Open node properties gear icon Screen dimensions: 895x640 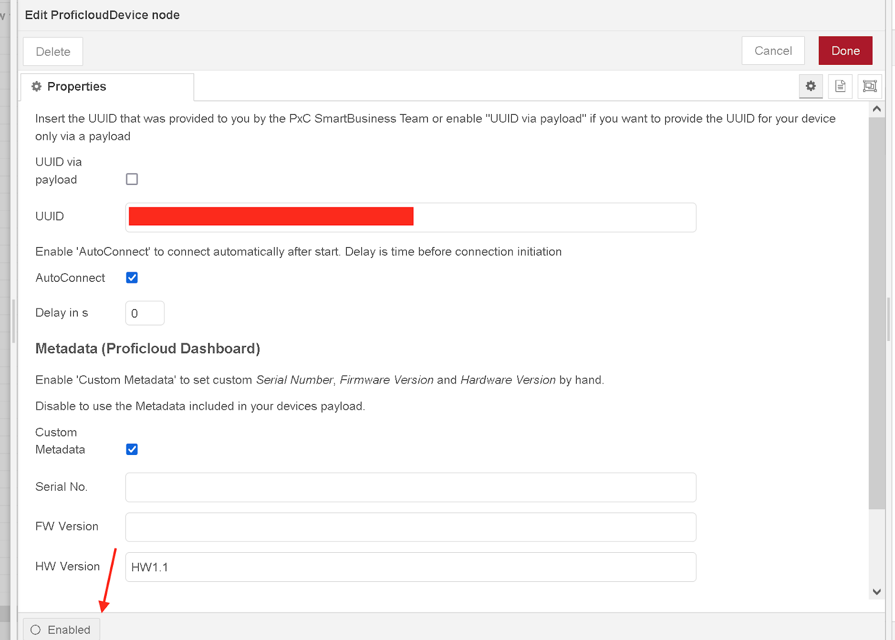coord(811,86)
